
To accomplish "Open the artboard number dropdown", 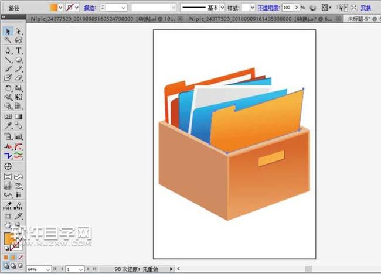I will point(81,269).
